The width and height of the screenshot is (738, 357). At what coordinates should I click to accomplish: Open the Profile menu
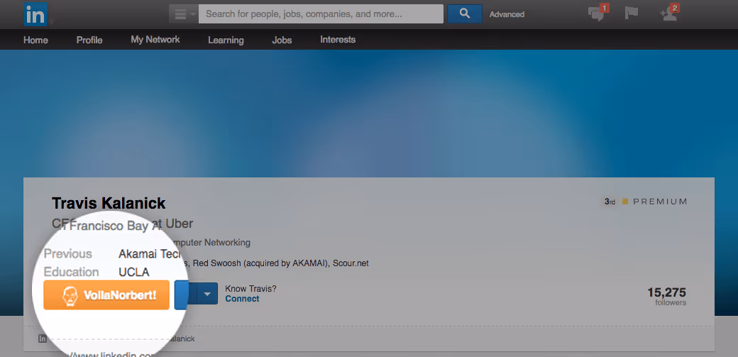[x=89, y=40]
